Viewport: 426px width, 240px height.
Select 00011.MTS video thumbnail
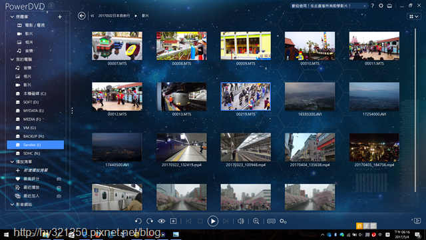tap(374, 46)
